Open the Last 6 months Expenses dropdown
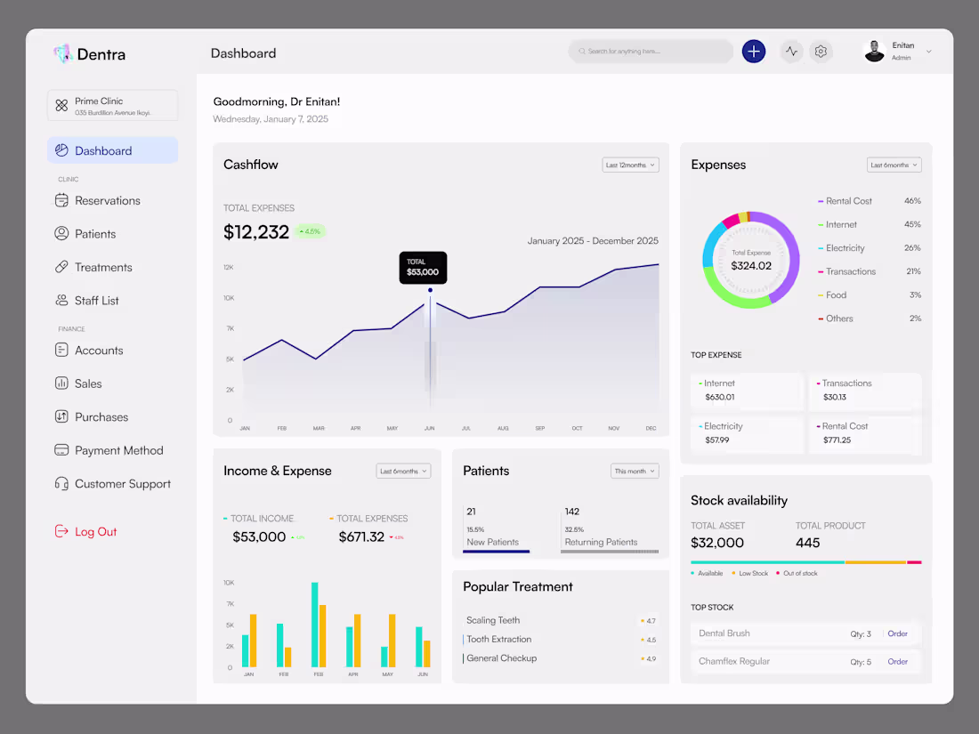The height and width of the screenshot is (734, 979). coord(894,165)
